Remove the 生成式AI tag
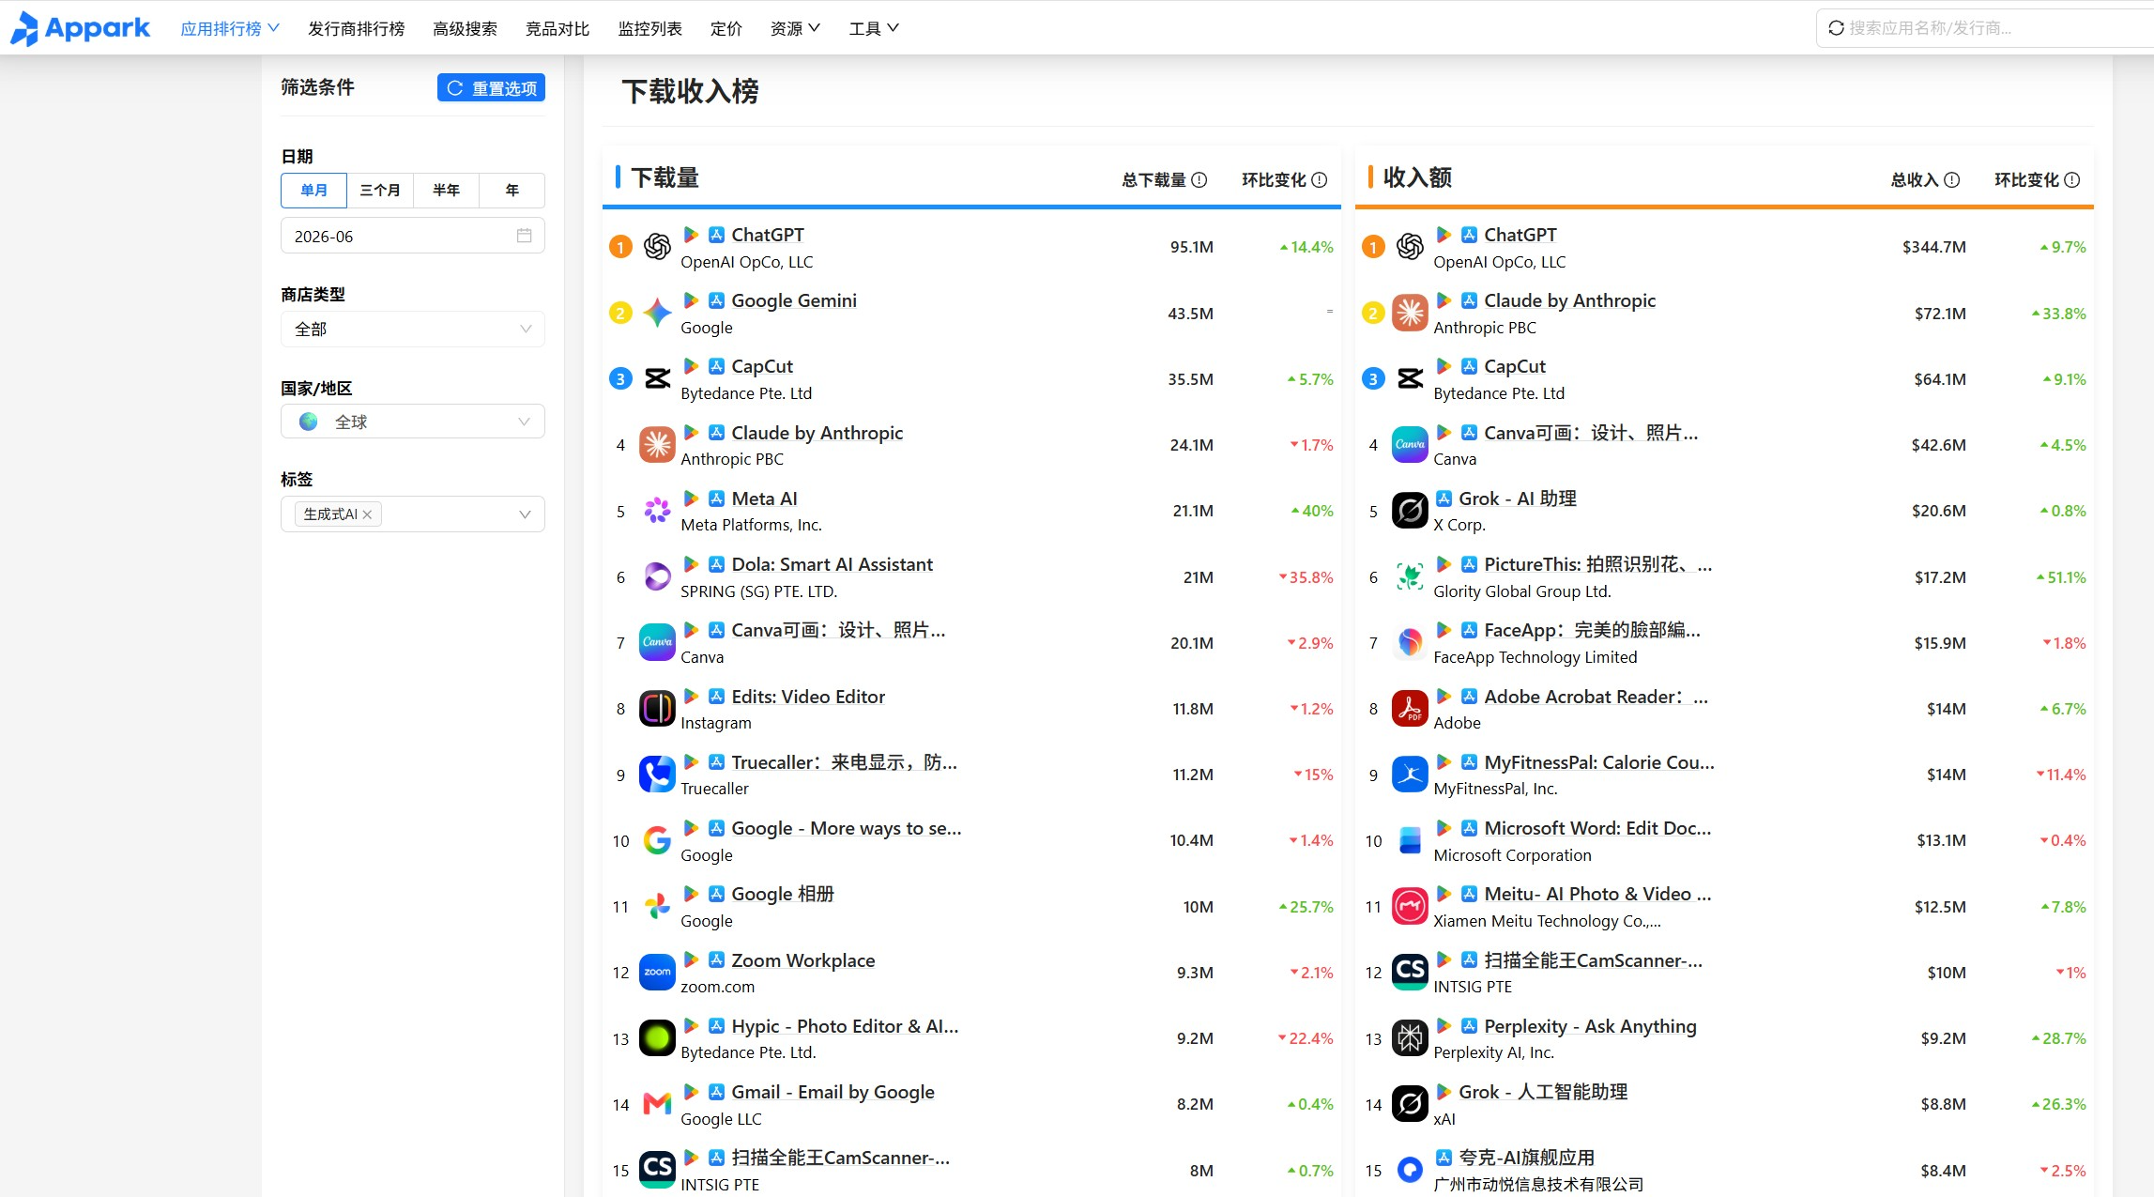 367,514
